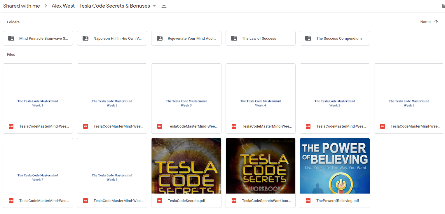This screenshot has height=214, width=445.
Task: Reverse the sort direction with the arrow icon
Action: click(436, 22)
